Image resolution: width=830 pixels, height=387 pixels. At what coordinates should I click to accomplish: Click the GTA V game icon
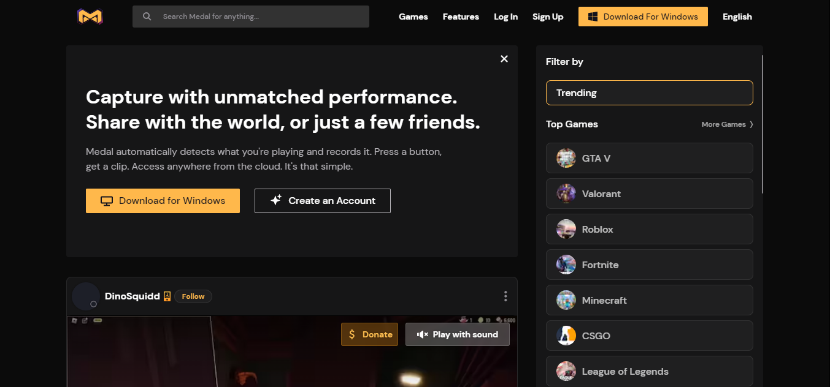point(566,158)
